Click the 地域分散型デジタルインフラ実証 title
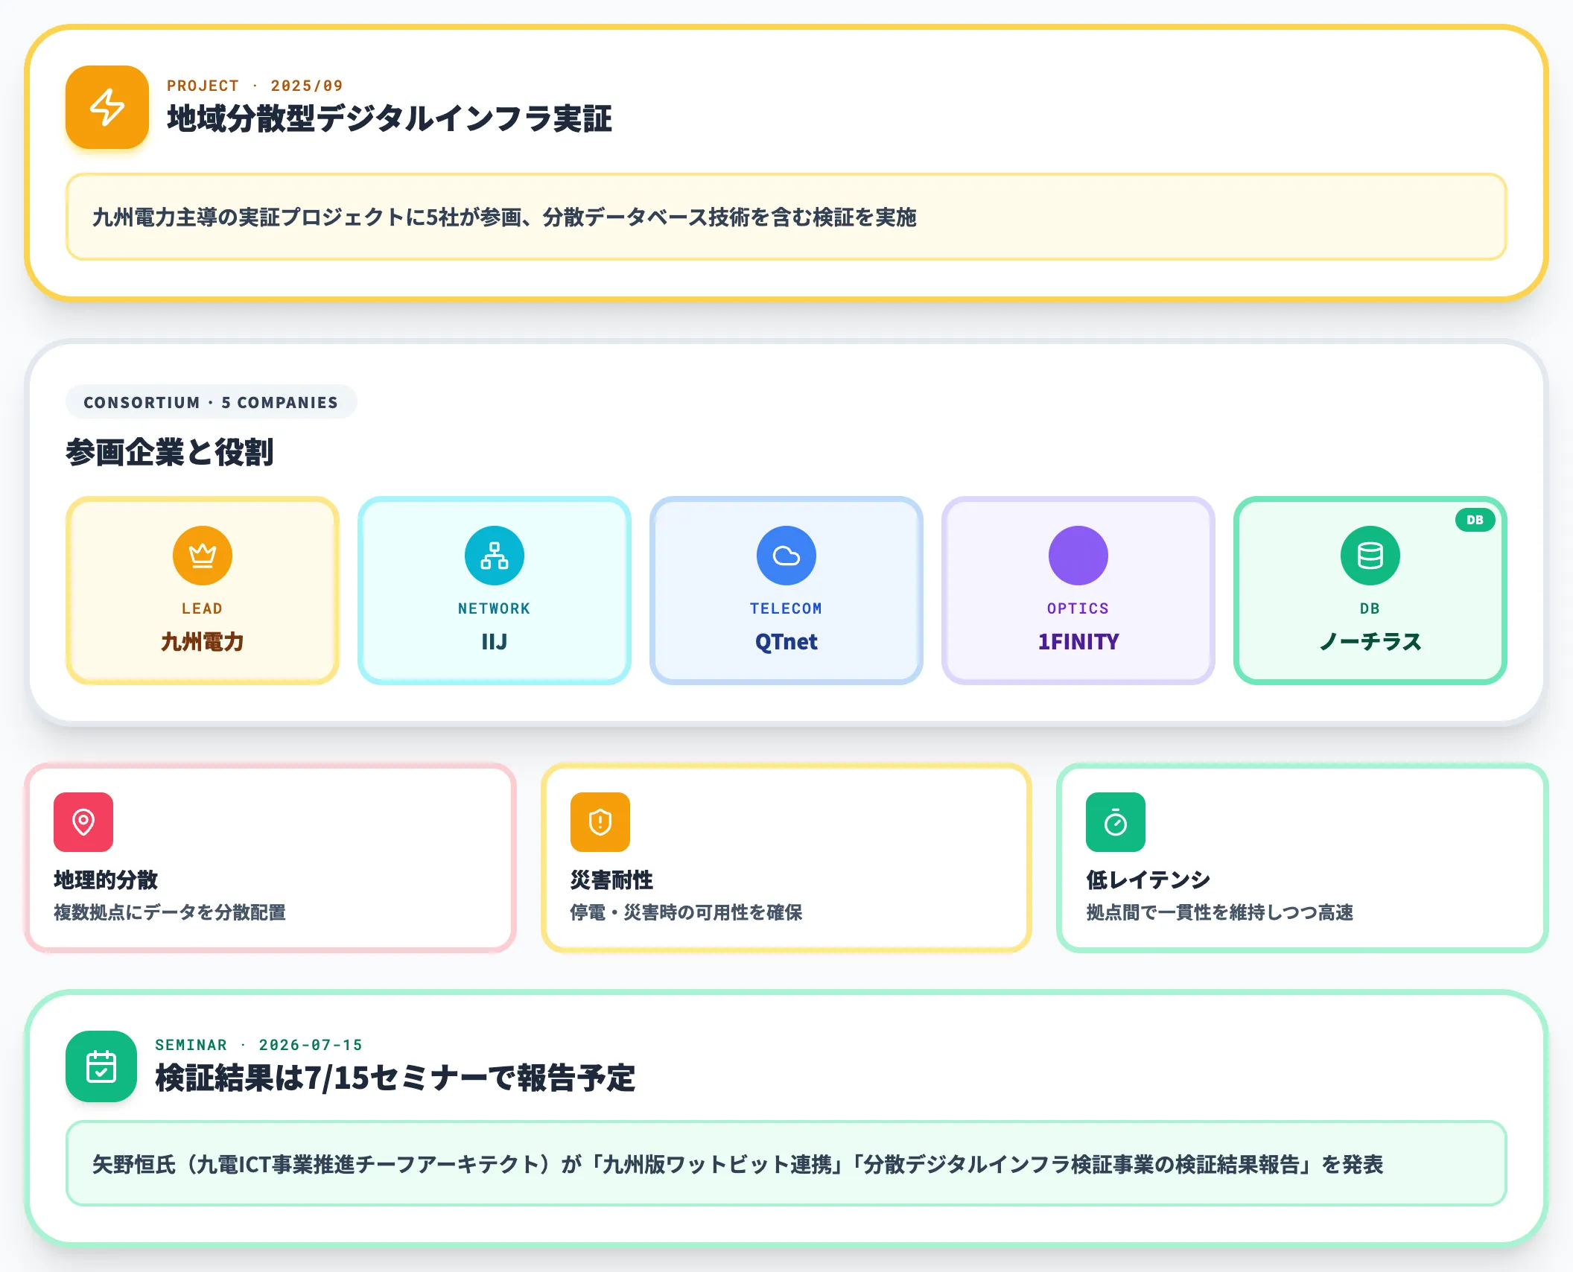This screenshot has width=1573, height=1272. 390,119
